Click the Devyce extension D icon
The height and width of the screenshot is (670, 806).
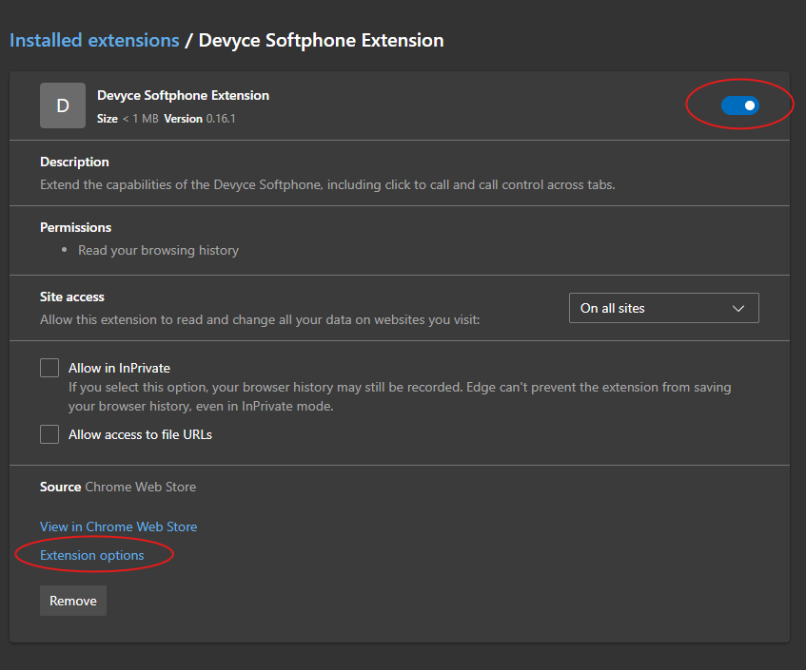point(63,105)
